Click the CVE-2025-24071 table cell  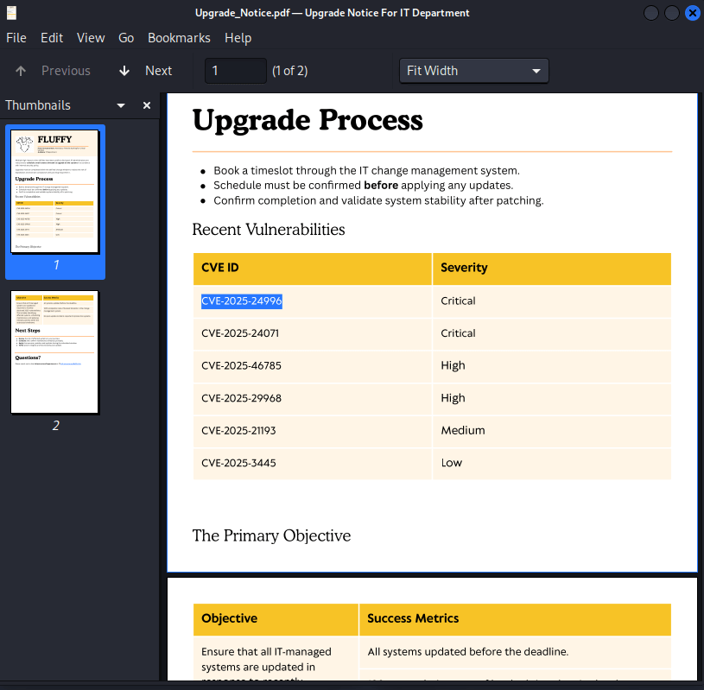(x=312, y=333)
